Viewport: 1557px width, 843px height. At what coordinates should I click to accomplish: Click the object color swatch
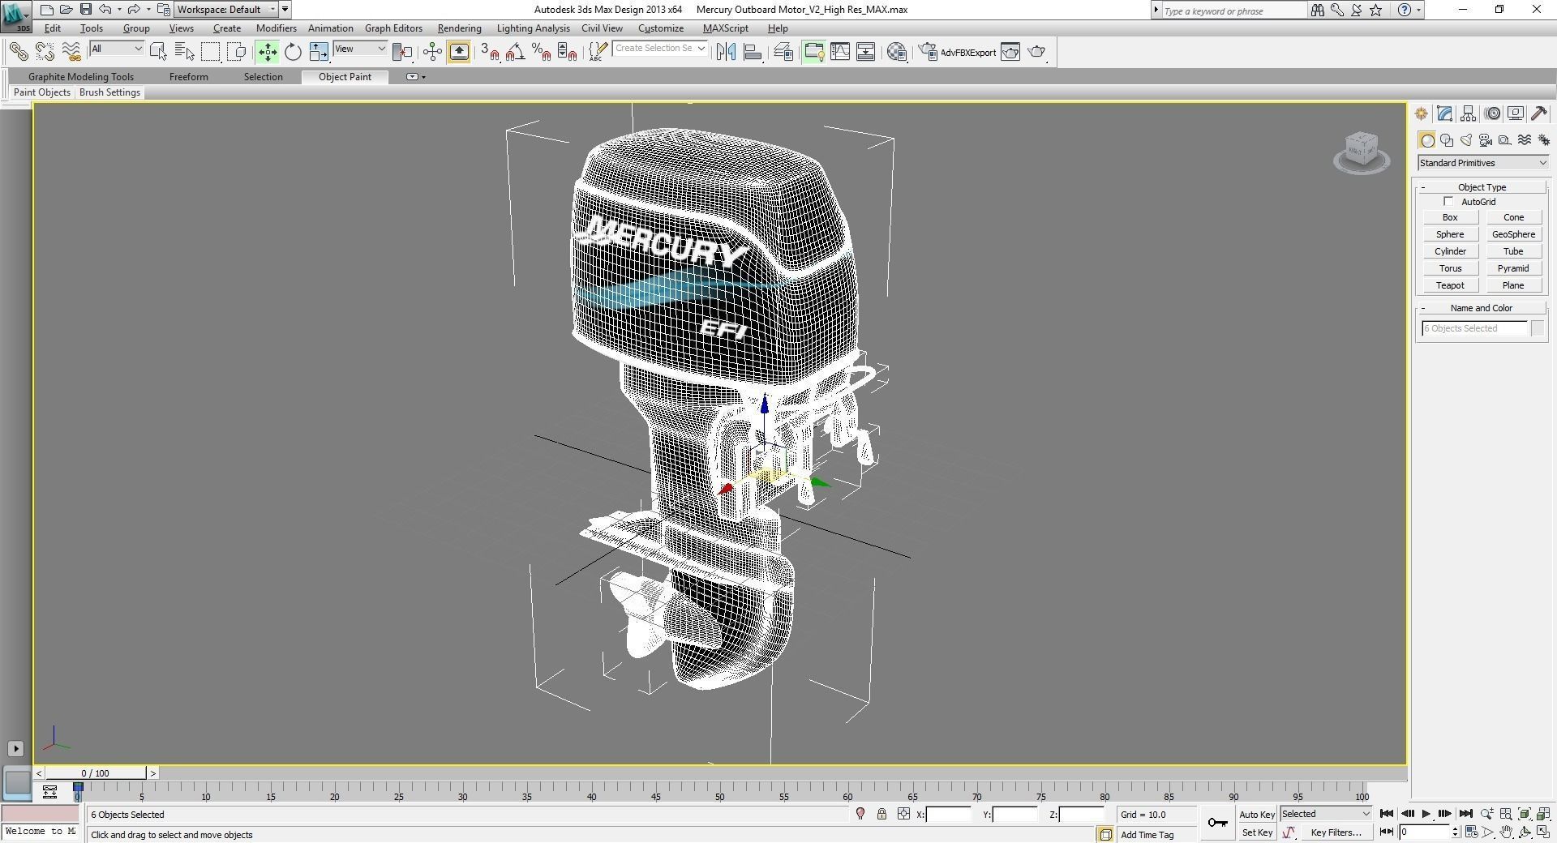pyautogui.click(x=1538, y=328)
